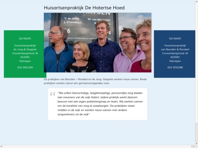
Task: Select the Couwenbergstraat 34 address
Action: pos(175,53)
